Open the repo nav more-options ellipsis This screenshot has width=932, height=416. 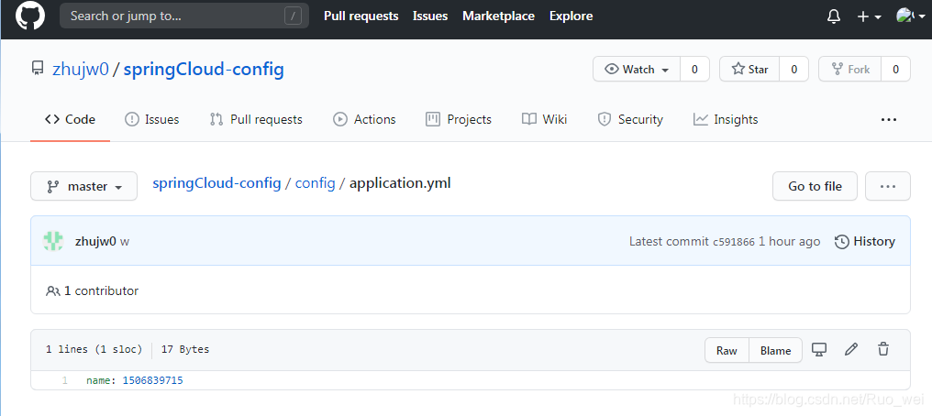click(x=889, y=119)
